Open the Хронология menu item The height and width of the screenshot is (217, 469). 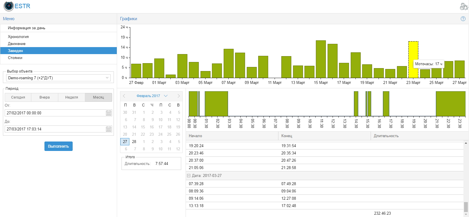59,37
